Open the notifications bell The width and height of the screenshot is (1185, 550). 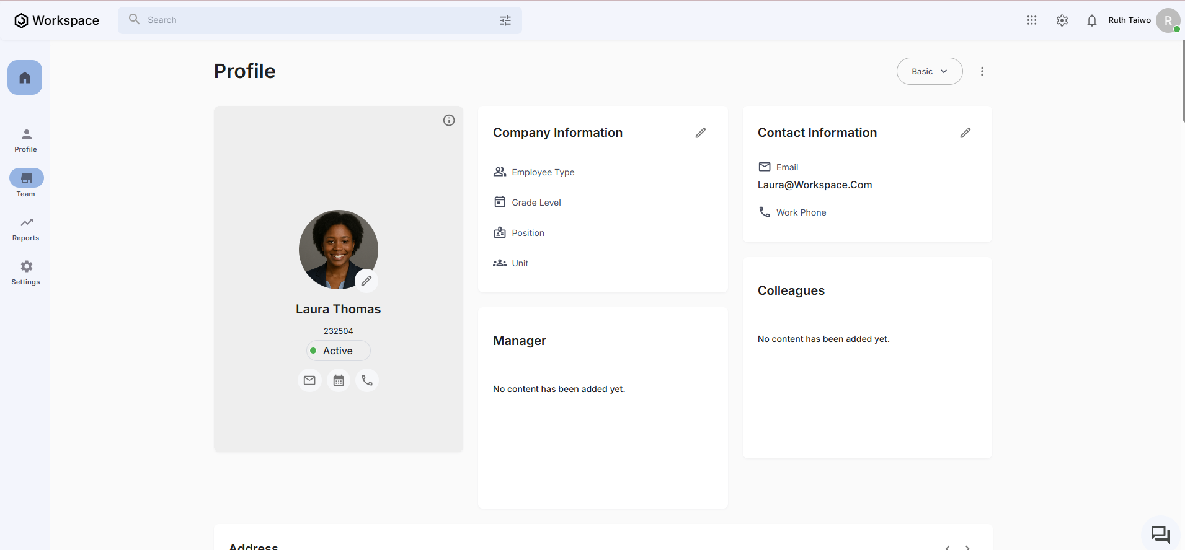1092,20
